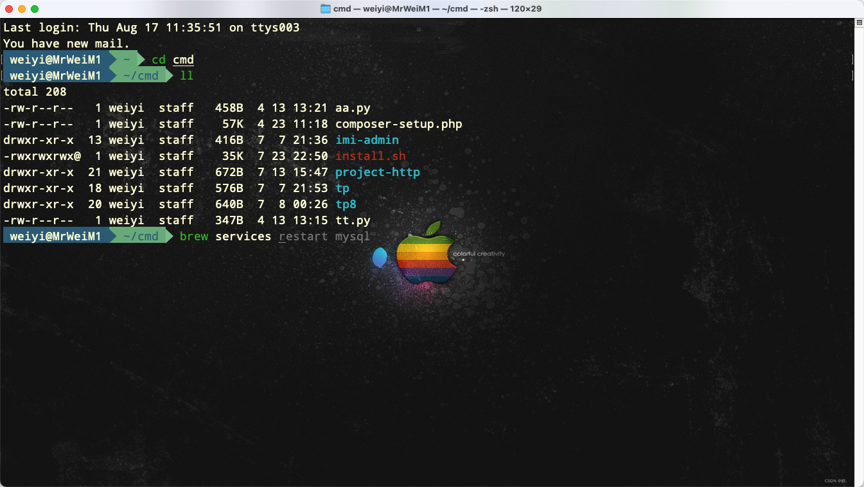Click the directory name "project-http"
The width and height of the screenshot is (864, 487).
[x=378, y=172]
